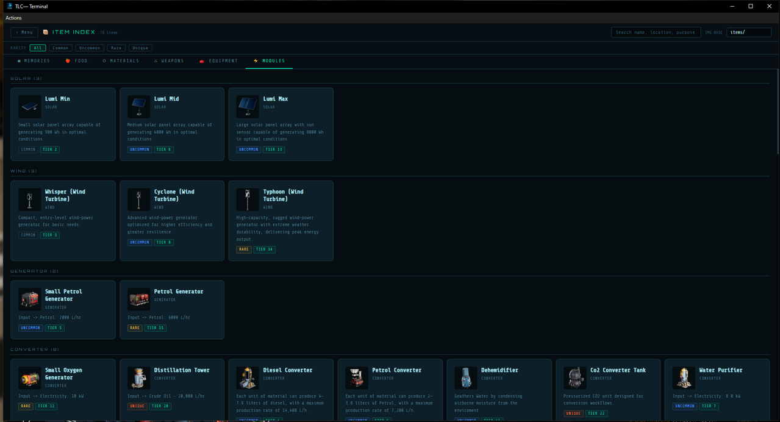This screenshot has height=422, width=780.
Task: Click the Distillation Tower title
Action: [x=182, y=370]
